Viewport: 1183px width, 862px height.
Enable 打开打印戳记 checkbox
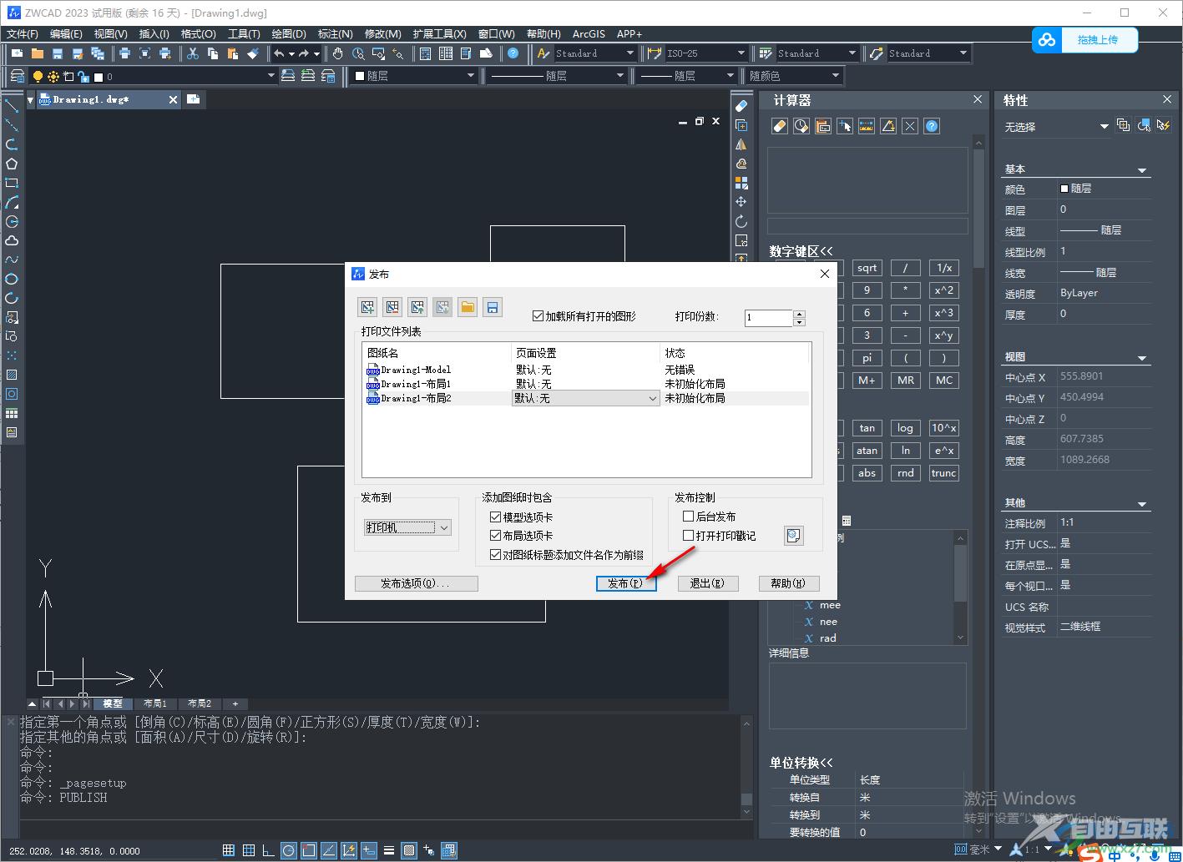[688, 536]
